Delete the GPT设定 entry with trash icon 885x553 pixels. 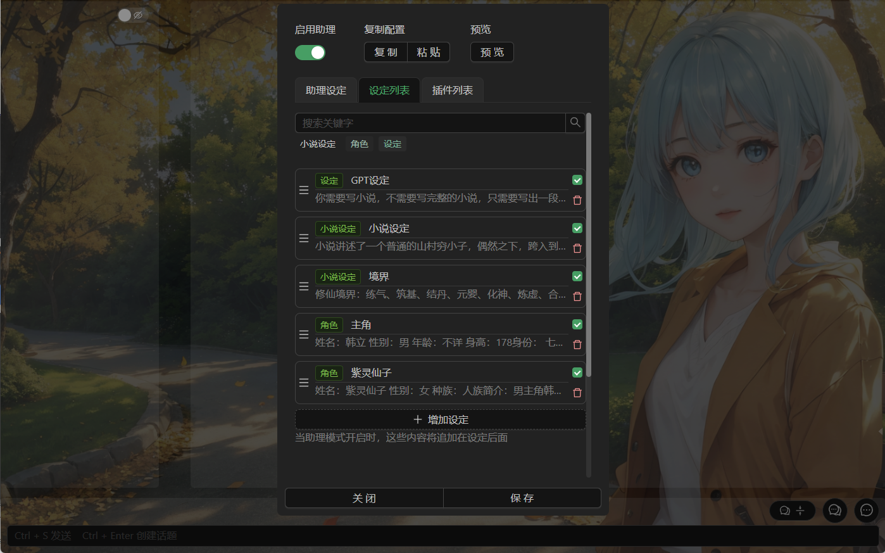(x=577, y=200)
